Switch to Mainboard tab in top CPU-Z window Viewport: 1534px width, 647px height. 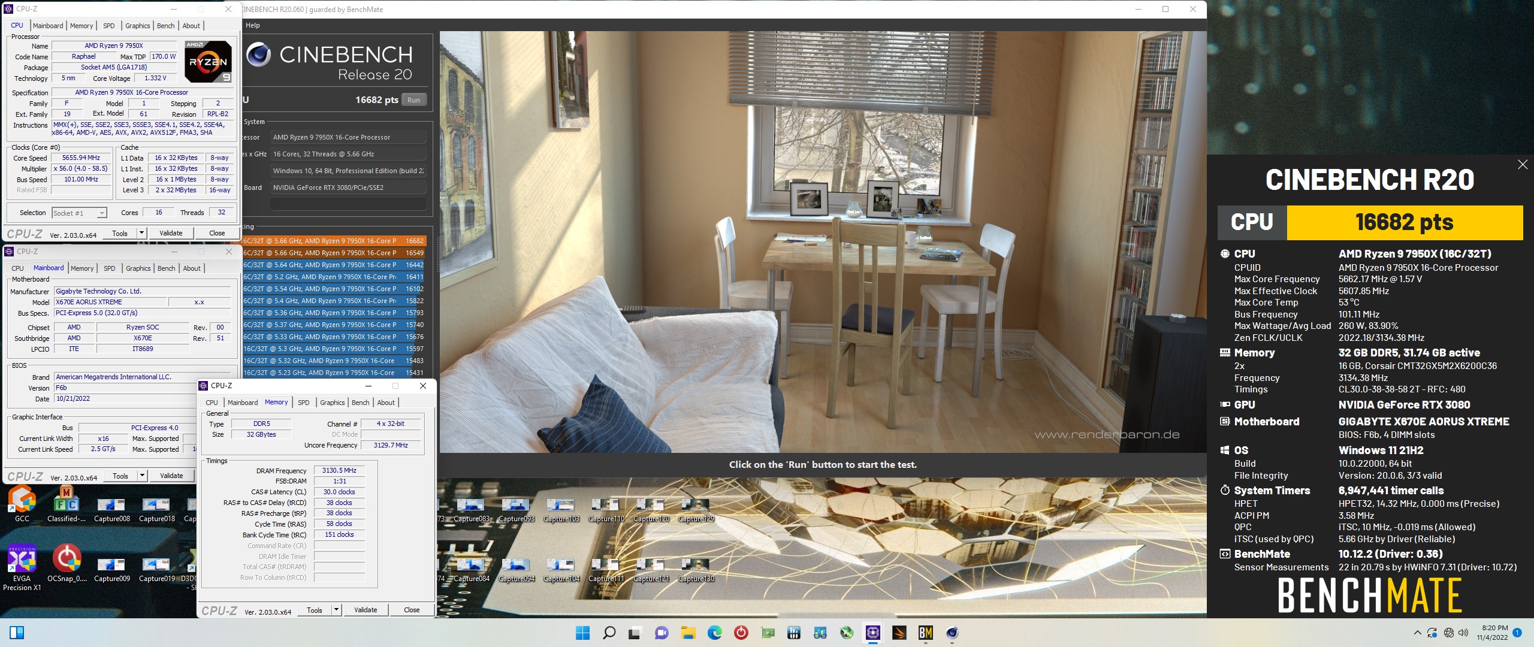point(48,26)
